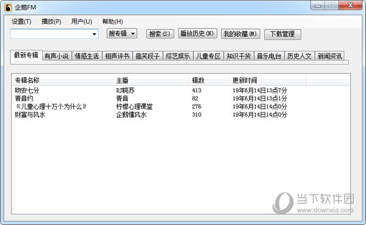Switch to the 新闻资讯 tab
Viewport: 366px width, 225px height.
click(x=329, y=56)
